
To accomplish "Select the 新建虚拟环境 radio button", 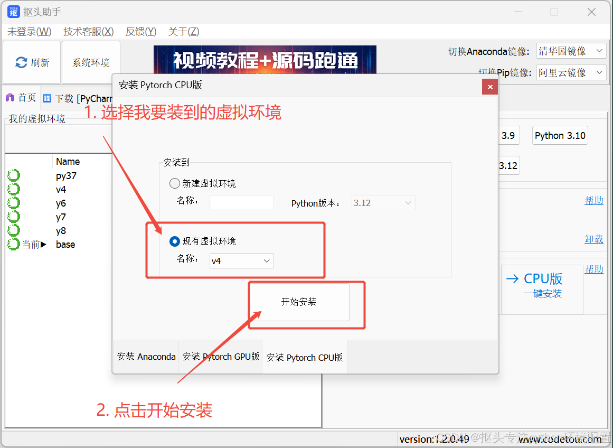I will 175,183.
